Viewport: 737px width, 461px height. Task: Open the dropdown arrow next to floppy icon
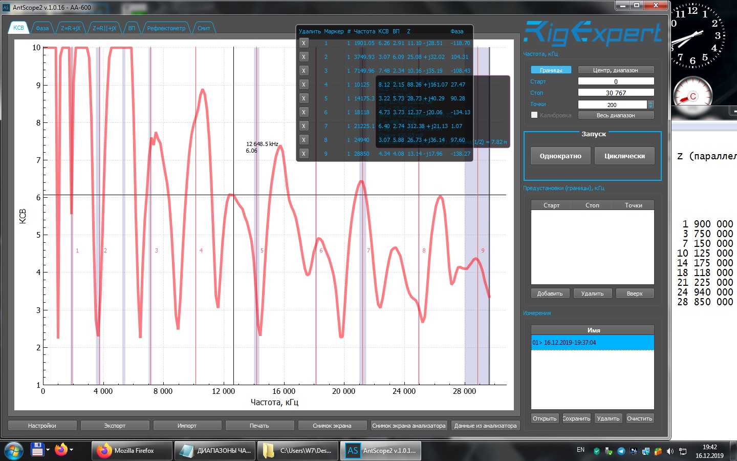48,450
